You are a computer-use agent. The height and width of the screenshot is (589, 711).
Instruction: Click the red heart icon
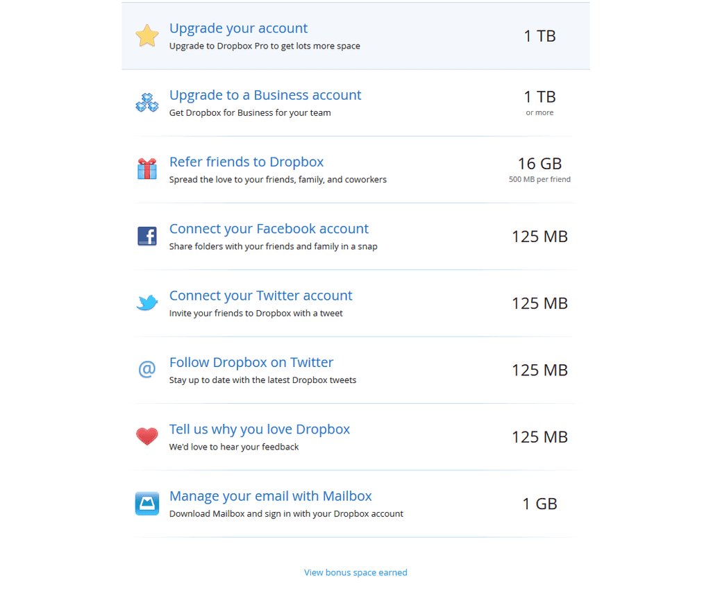pos(147,436)
